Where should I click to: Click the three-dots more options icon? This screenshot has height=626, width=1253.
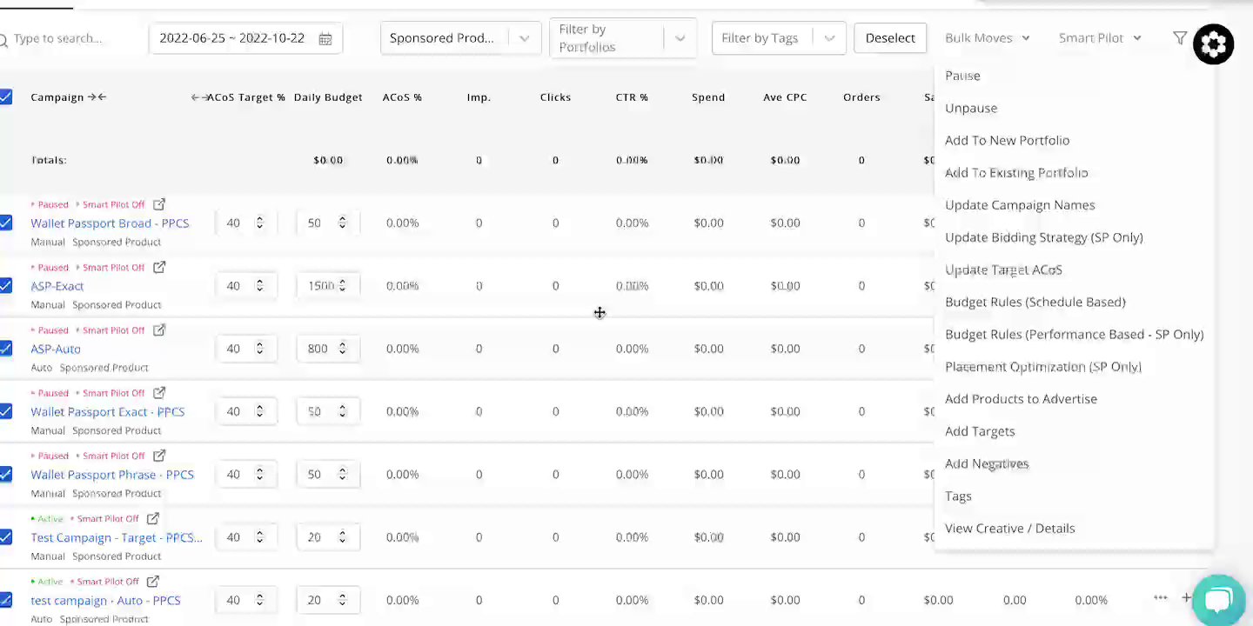[x=1160, y=597]
